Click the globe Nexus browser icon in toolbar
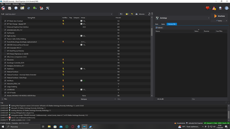The image size is (230, 129). (x=16, y=8)
